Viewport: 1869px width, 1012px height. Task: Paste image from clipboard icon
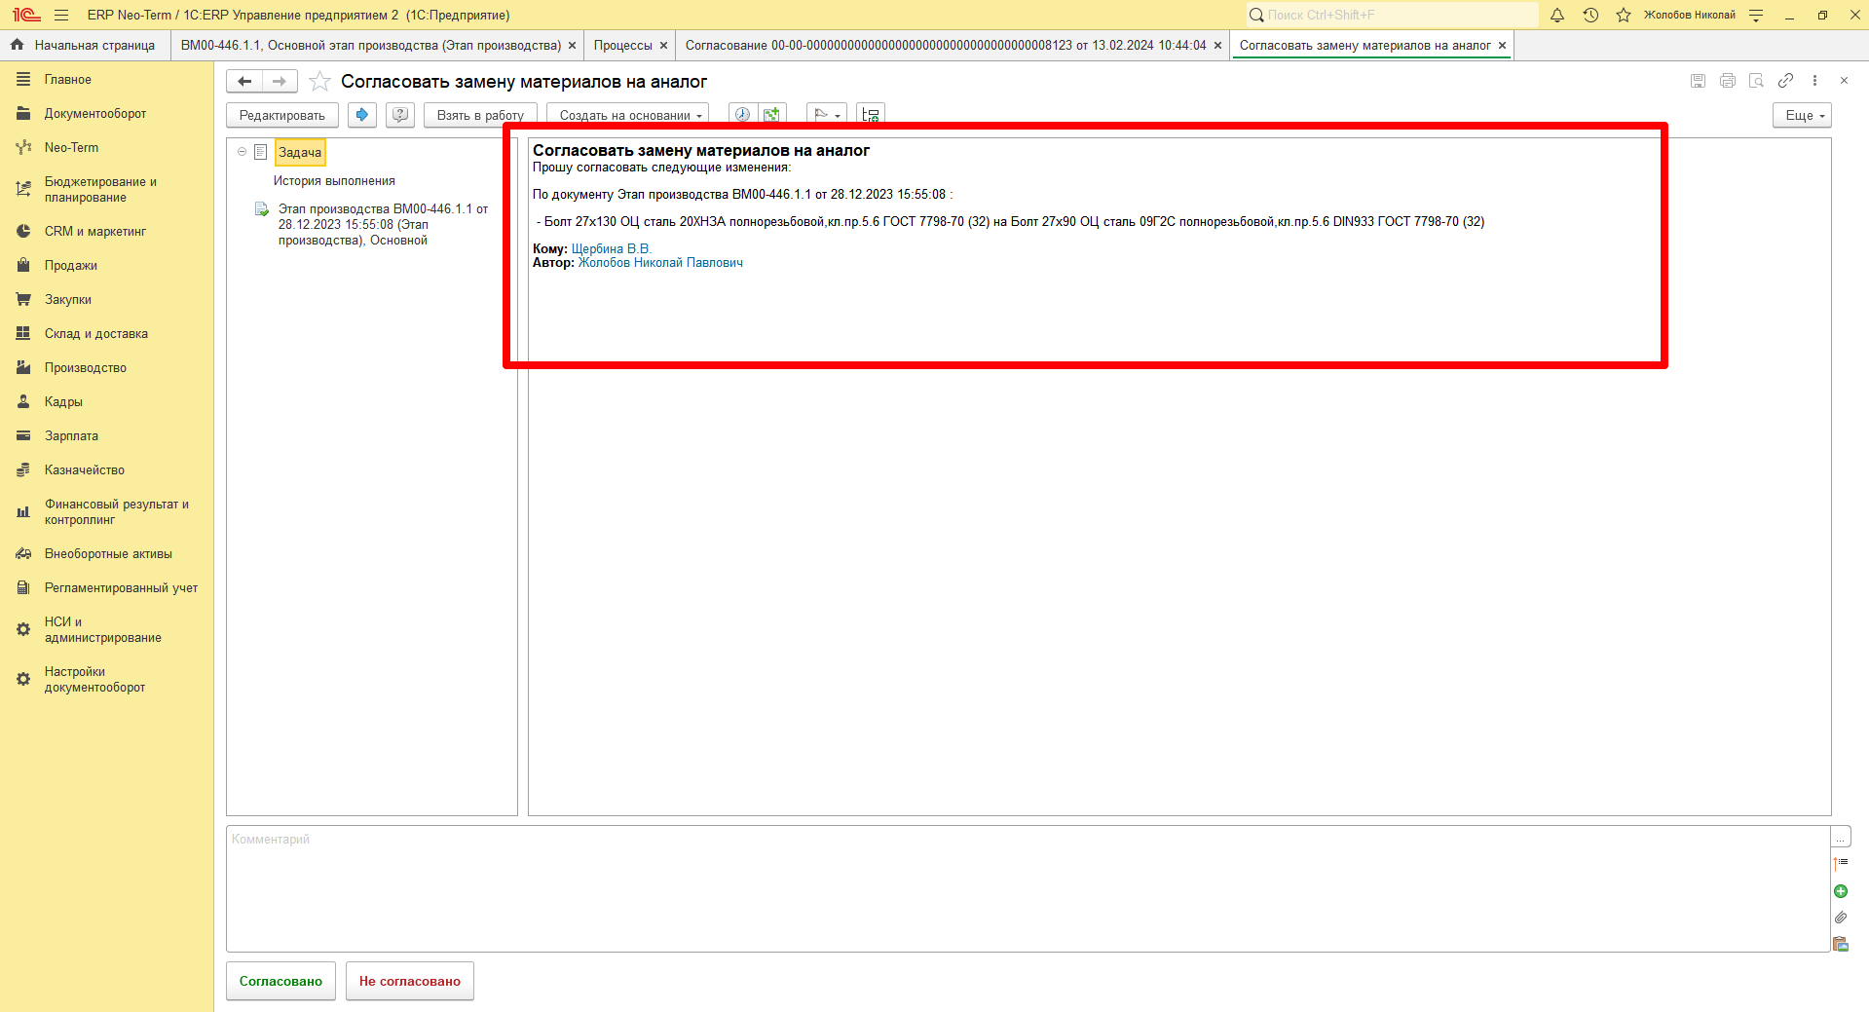pyautogui.click(x=1841, y=944)
